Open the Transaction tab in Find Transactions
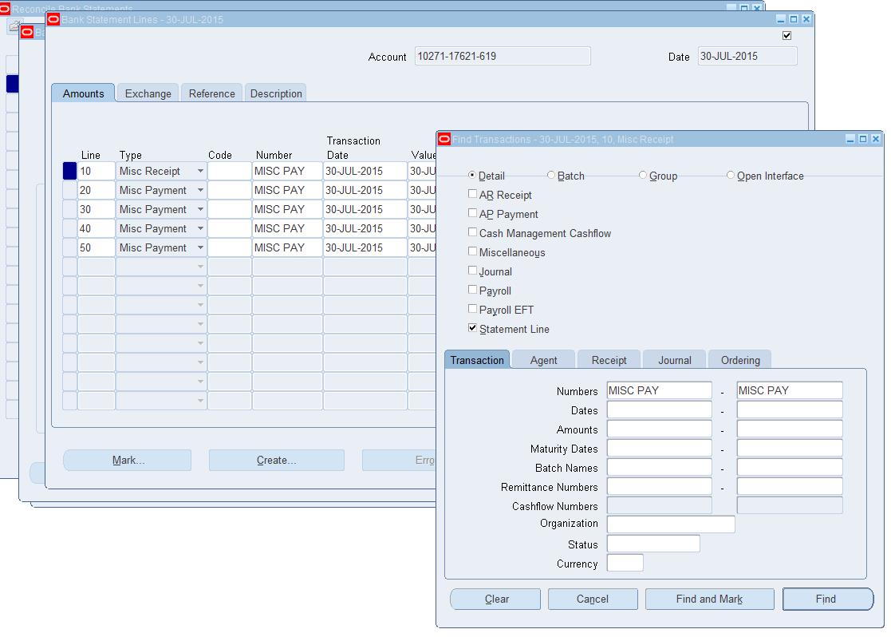 point(477,360)
